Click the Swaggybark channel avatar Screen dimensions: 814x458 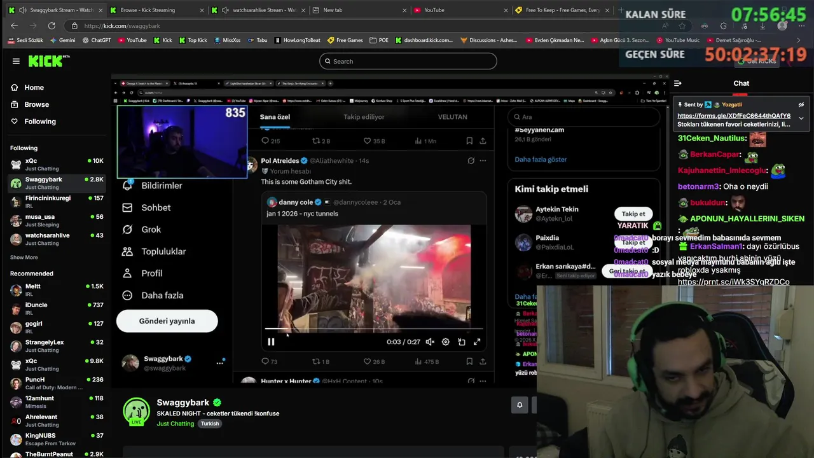136,411
